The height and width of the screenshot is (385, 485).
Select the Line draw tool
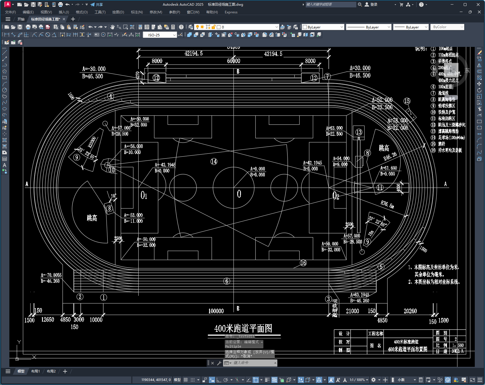pos(5,53)
